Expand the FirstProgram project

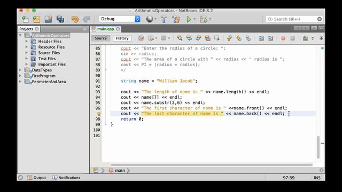tap(20, 76)
